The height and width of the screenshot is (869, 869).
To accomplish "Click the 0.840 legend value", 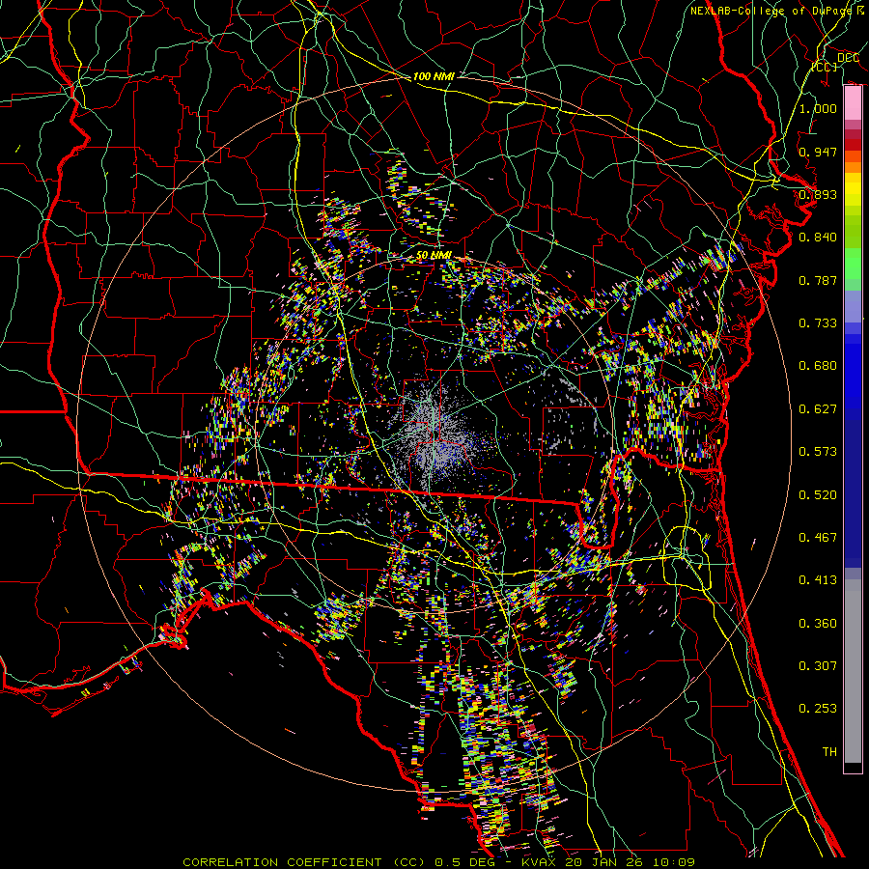I will (x=818, y=238).
